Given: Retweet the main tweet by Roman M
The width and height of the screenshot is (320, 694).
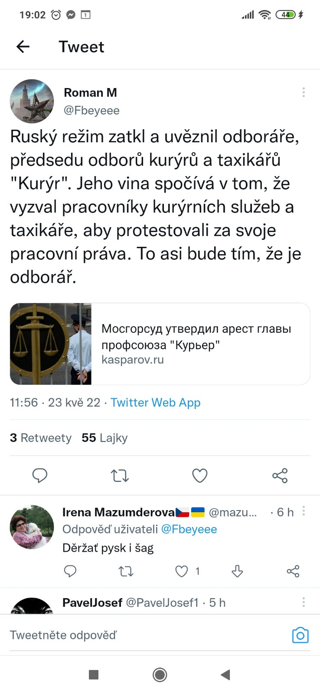Looking at the screenshot, I should (x=120, y=475).
